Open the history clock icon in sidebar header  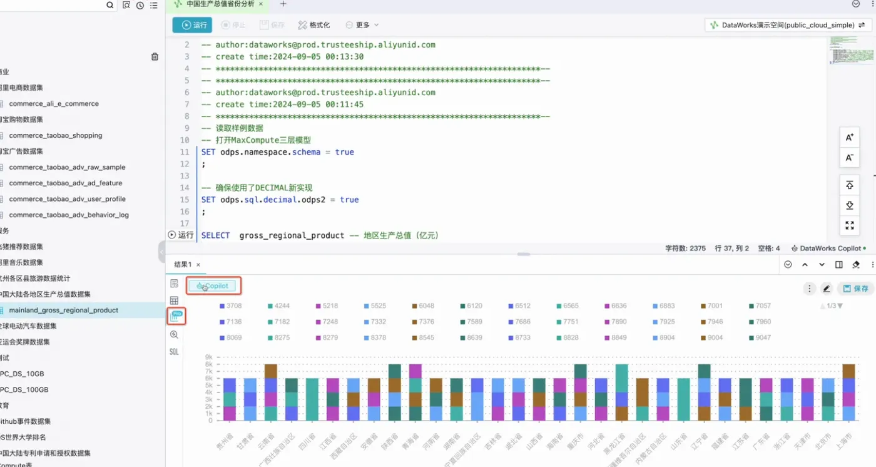pyautogui.click(x=140, y=5)
